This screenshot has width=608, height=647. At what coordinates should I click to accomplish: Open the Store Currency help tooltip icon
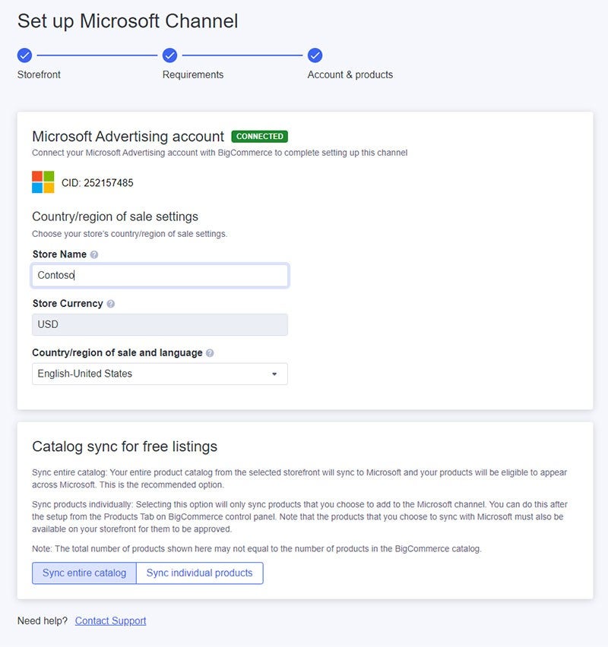110,303
